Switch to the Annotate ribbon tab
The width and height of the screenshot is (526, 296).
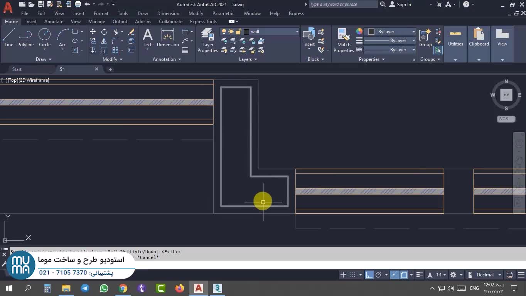point(54,22)
